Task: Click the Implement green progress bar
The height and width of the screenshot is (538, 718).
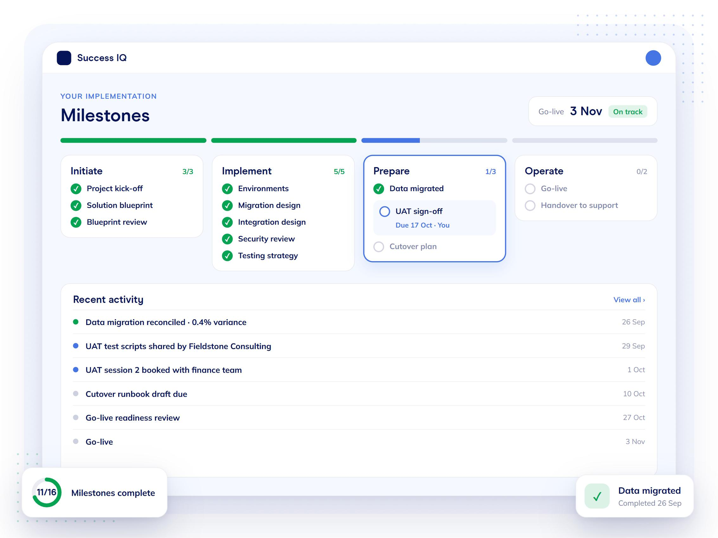Action: (284, 140)
